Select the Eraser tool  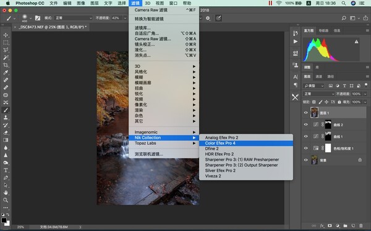(6, 132)
